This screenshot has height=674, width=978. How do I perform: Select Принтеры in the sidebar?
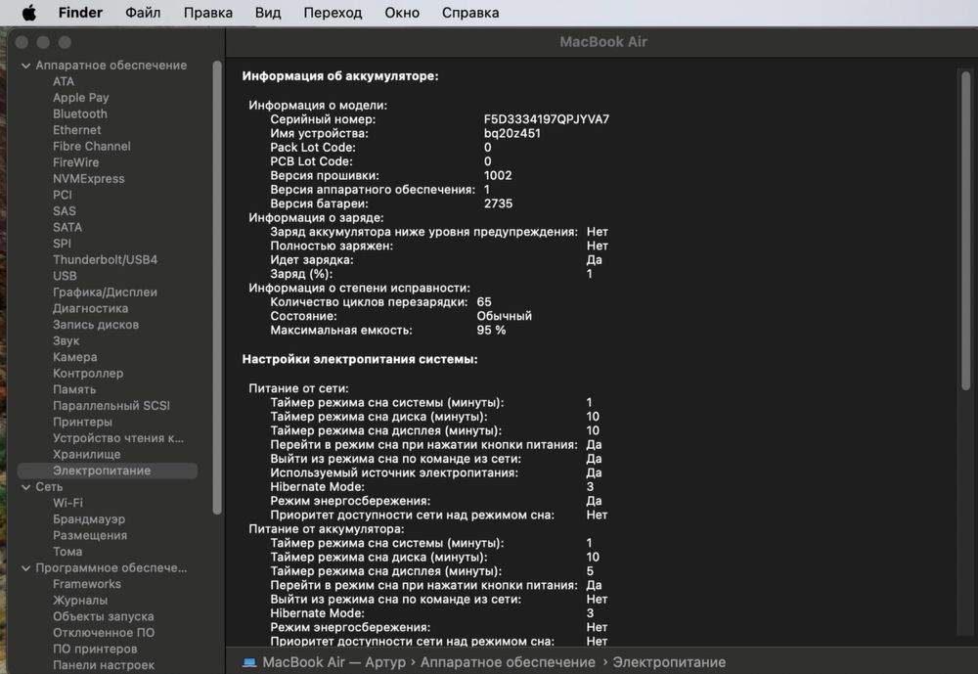82,422
